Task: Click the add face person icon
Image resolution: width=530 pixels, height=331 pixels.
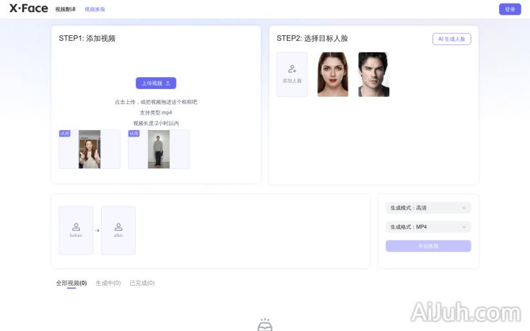Action: (292, 69)
